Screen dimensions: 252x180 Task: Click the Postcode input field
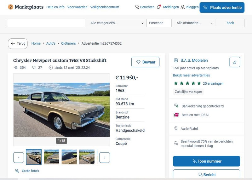[x=159, y=23]
